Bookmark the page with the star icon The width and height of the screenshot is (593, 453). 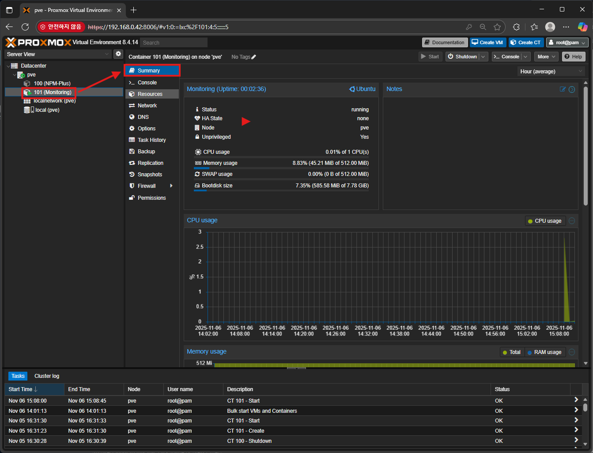tap(497, 27)
